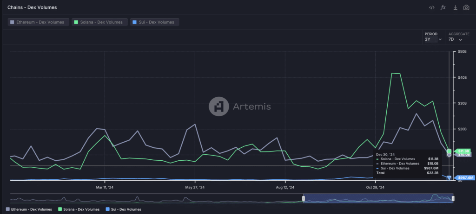476x214 pixels.
Task: Click the green swatch in Solana chip
Action: click(76, 22)
